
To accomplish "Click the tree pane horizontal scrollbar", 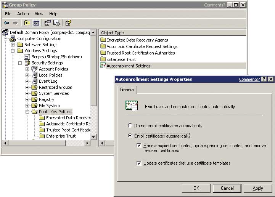I will [46, 143].
